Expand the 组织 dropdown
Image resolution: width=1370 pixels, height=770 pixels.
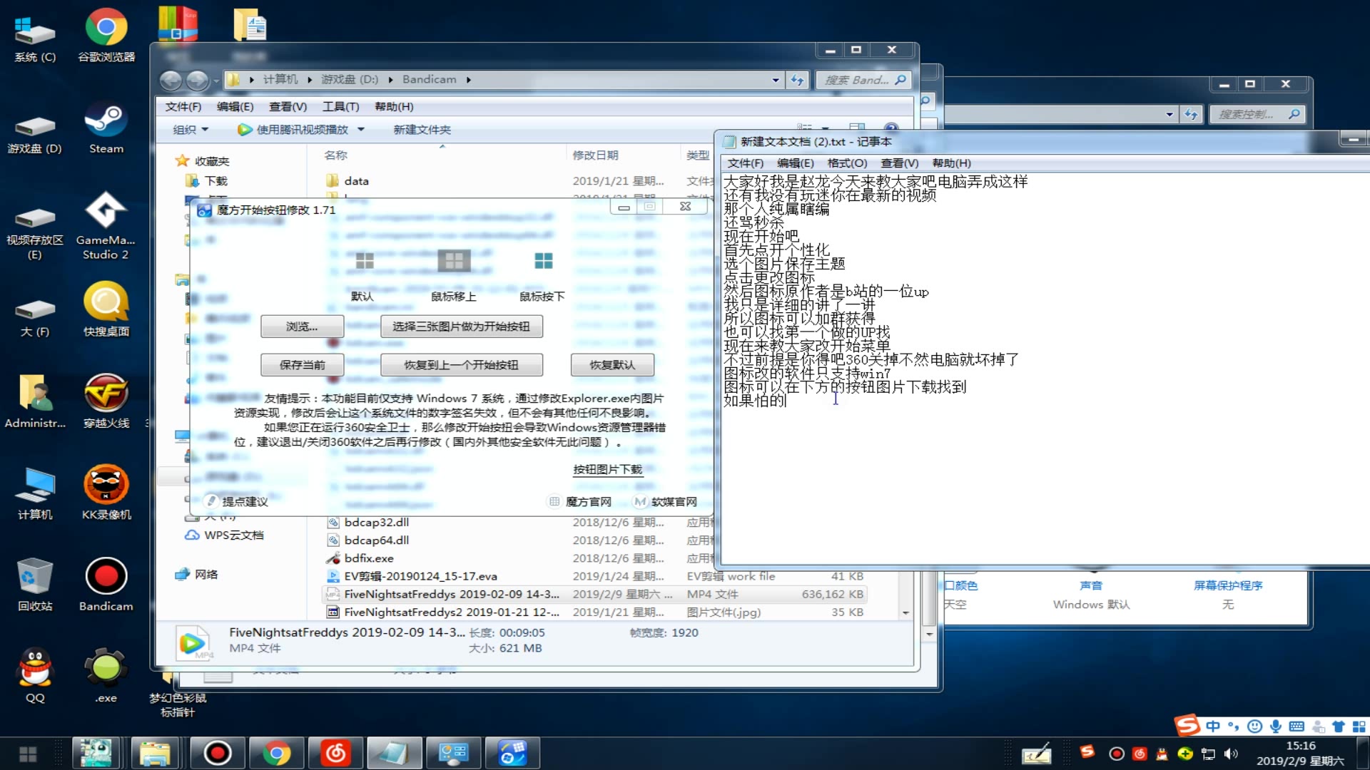point(191,130)
